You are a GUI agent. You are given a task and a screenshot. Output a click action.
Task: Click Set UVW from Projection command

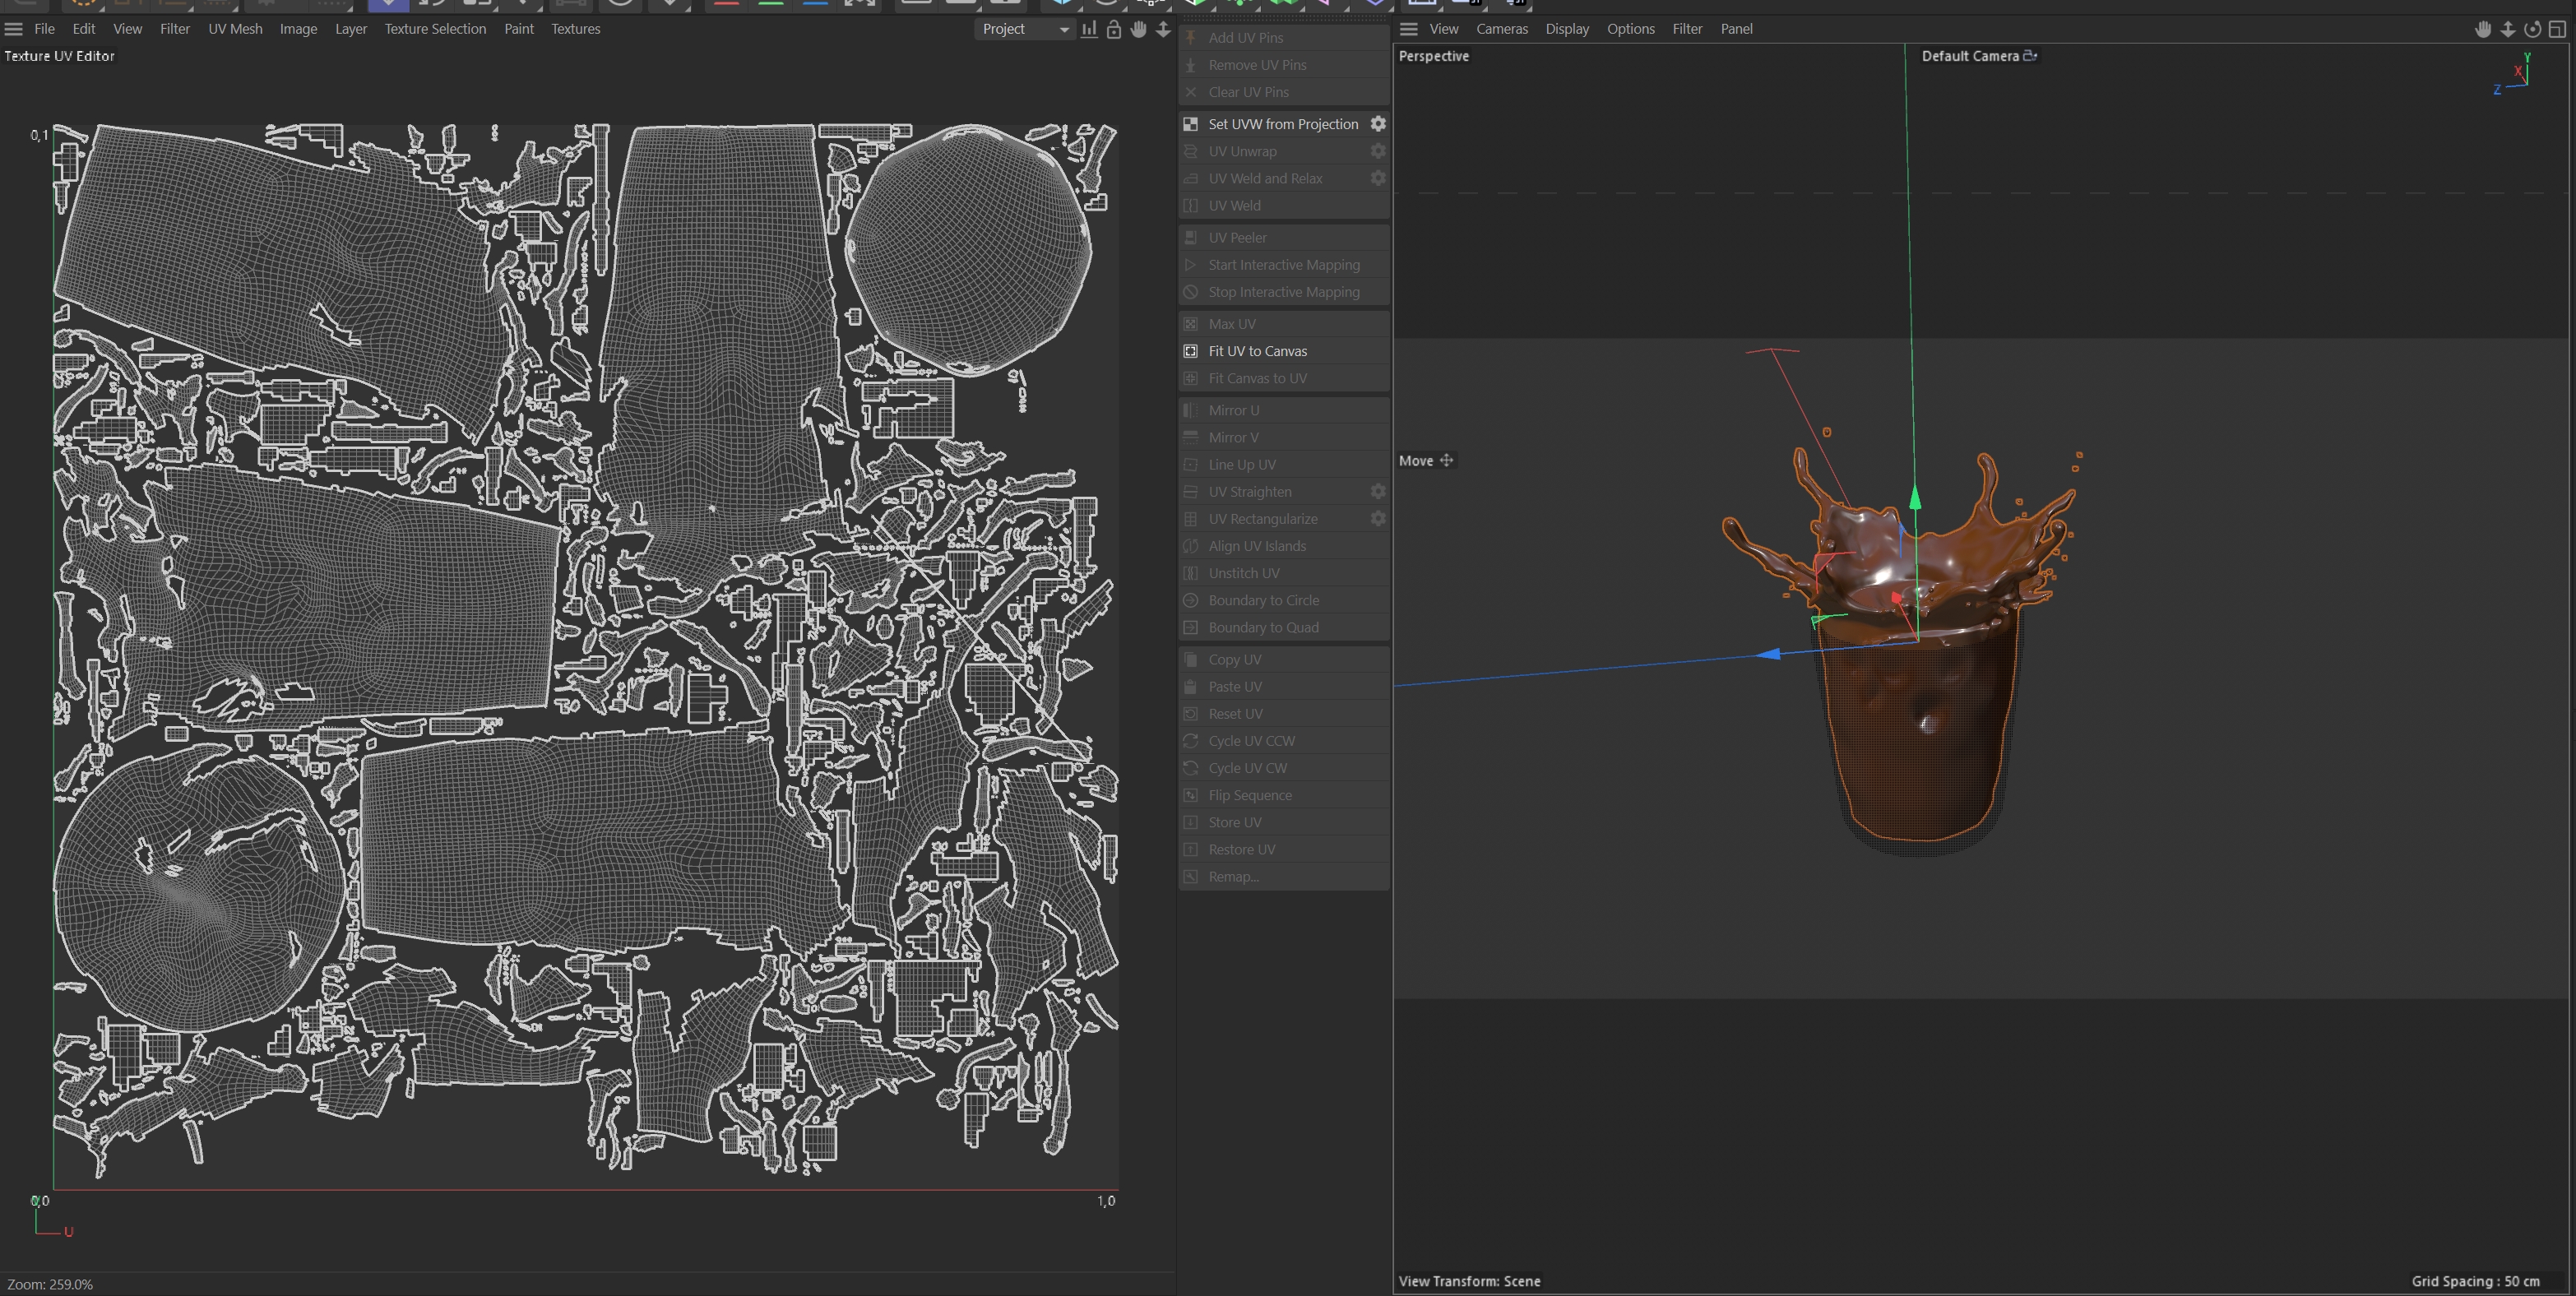click(1282, 124)
